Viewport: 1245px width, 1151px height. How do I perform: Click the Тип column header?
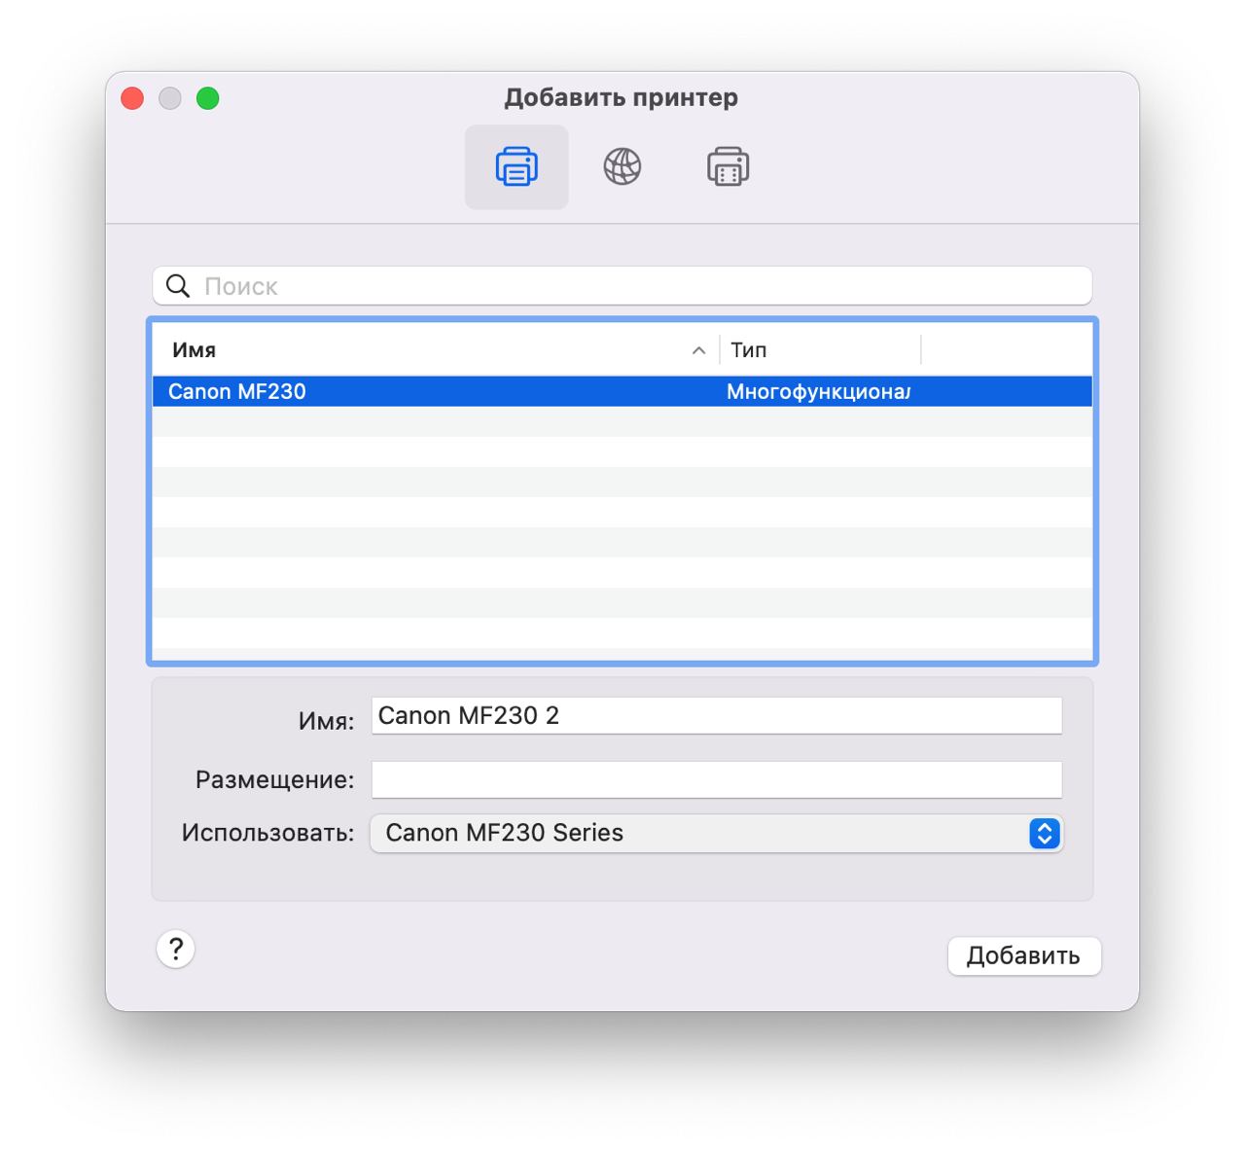(x=820, y=350)
